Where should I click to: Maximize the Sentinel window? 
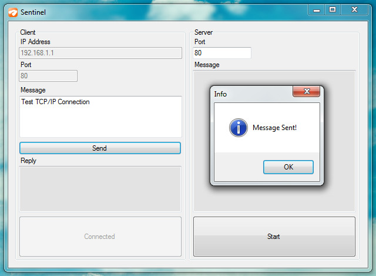(333, 10)
